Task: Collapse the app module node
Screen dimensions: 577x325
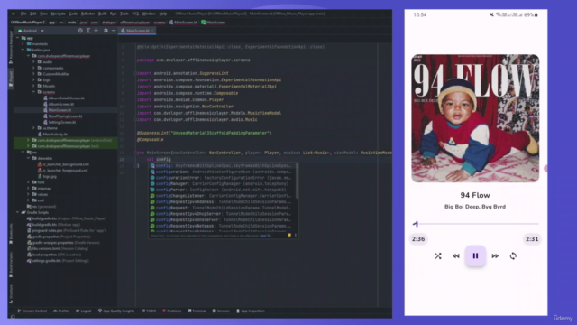Action: pos(18,38)
